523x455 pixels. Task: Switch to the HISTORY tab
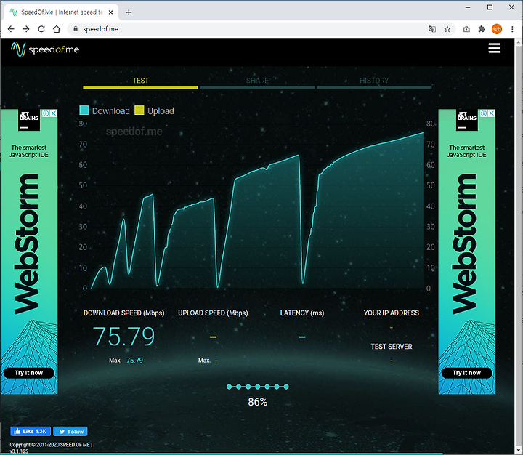click(374, 82)
